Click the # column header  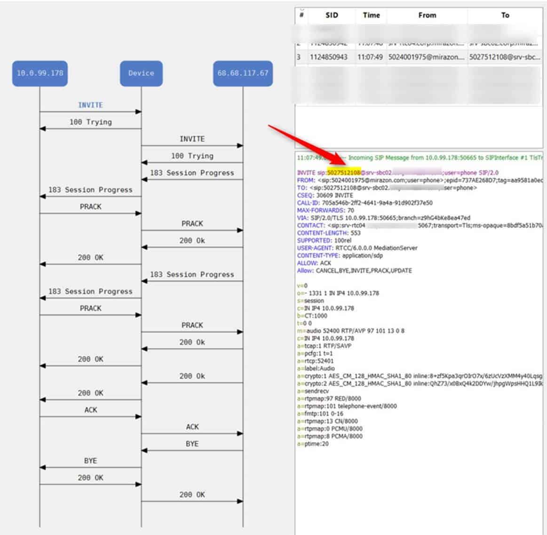point(302,16)
